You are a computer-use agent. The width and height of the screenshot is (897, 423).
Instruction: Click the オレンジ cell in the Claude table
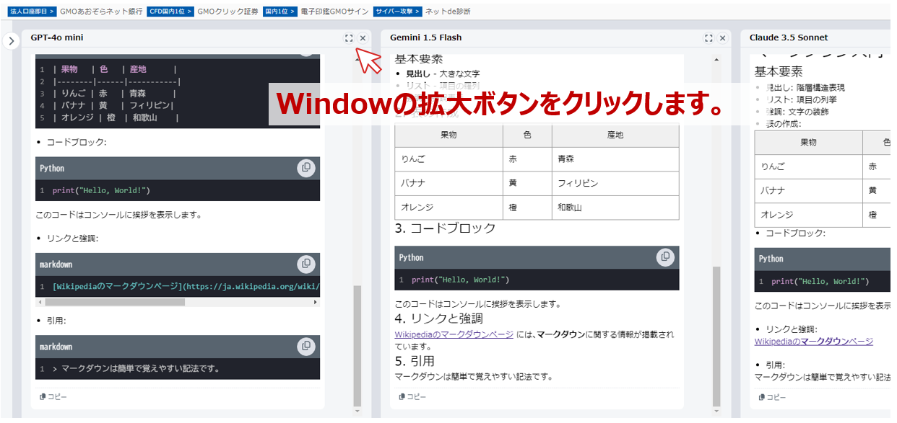point(809,215)
